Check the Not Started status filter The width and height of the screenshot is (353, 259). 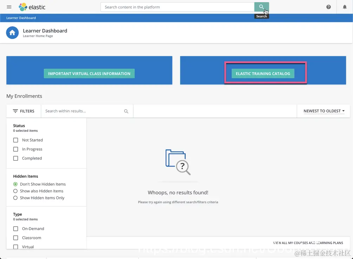pos(15,140)
